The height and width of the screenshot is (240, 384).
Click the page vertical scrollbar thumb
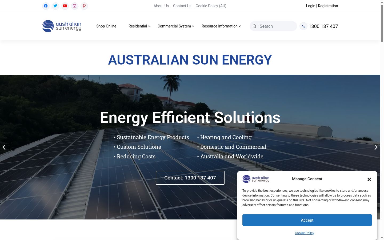coord(382,23)
